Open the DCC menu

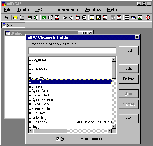point(40,10)
